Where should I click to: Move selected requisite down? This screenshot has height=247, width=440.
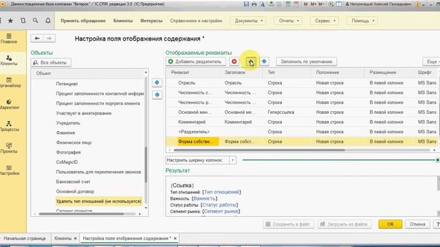click(264, 61)
